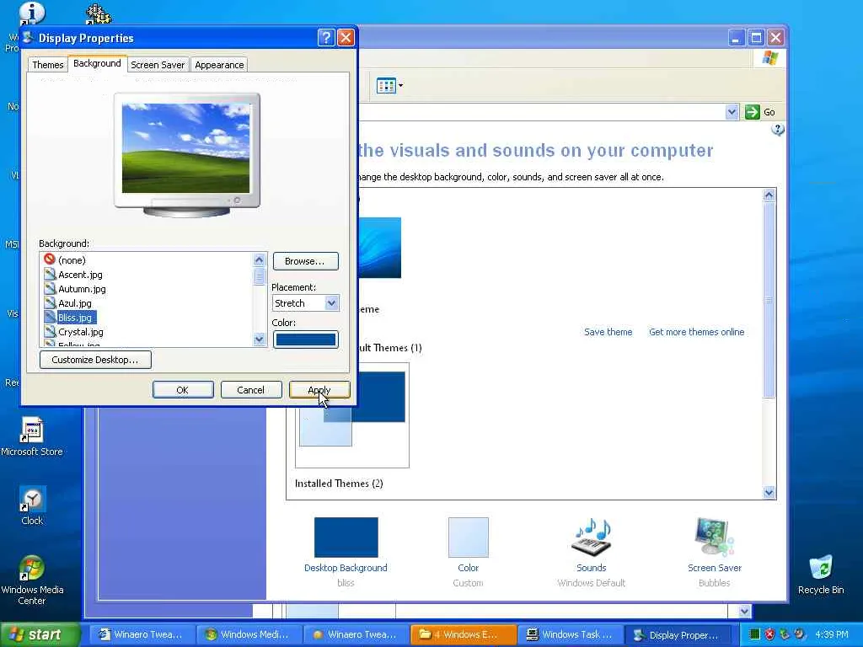Open the Screen Saver tab
The image size is (863, 647).
(158, 64)
